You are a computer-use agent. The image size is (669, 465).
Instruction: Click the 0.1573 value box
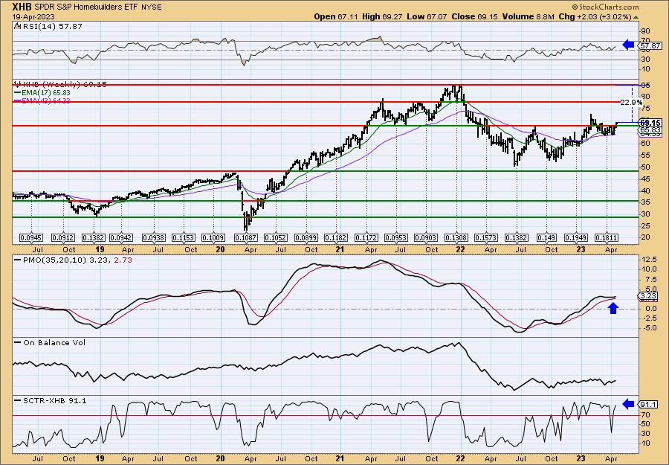point(486,237)
